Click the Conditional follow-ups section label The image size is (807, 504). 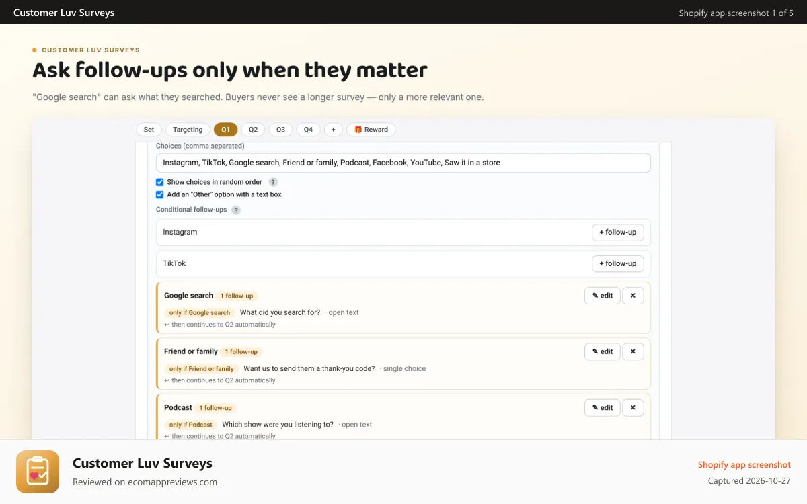click(x=192, y=210)
